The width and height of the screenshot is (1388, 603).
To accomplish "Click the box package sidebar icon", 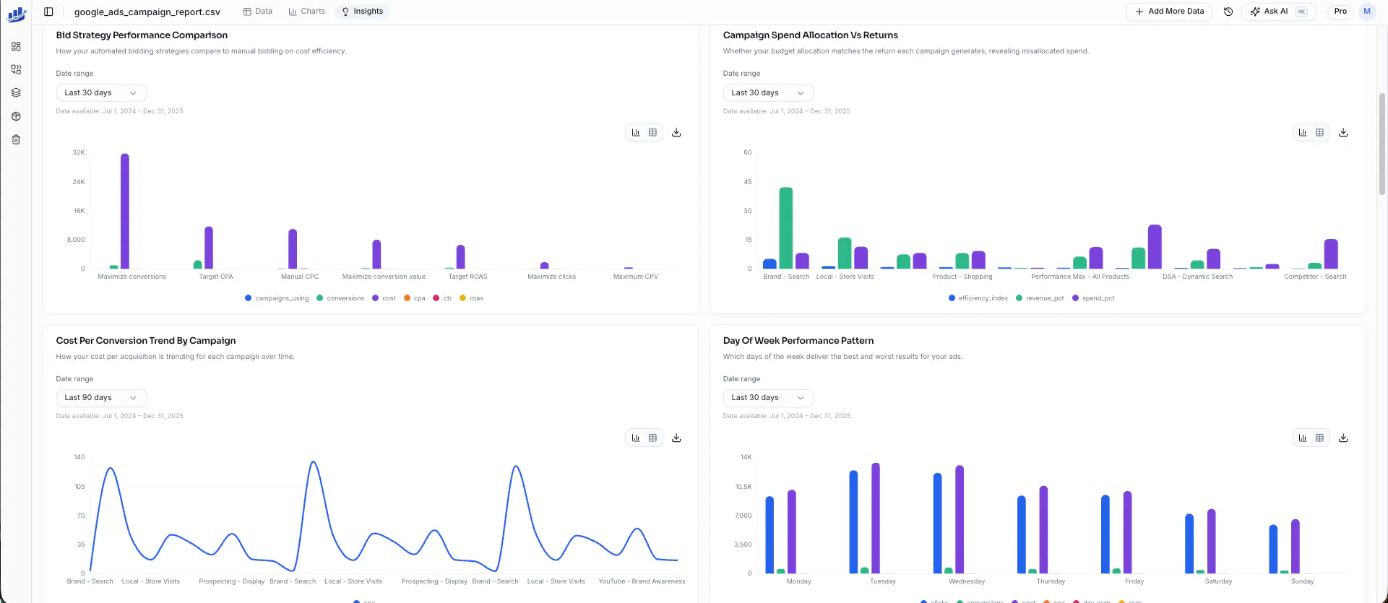I will (x=16, y=116).
